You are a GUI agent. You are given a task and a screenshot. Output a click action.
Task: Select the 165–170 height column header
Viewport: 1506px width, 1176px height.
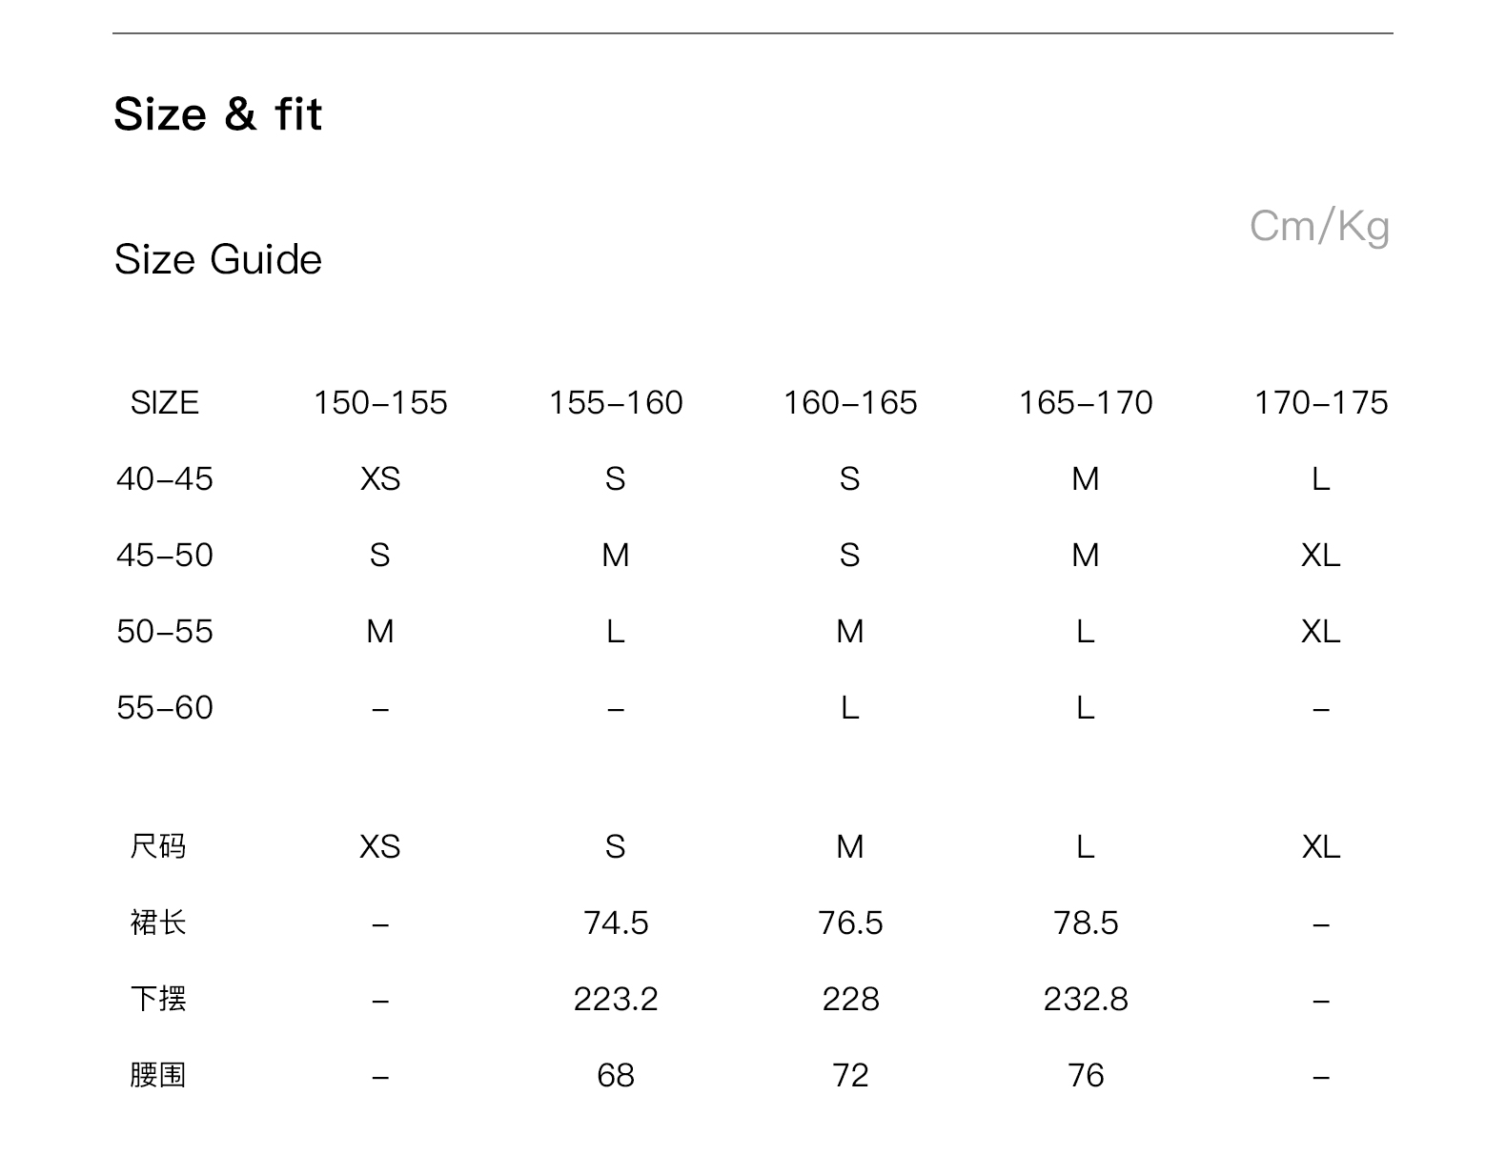click(1086, 403)
